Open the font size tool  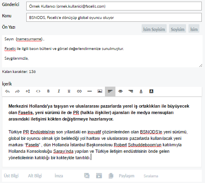tap(28, 91)
